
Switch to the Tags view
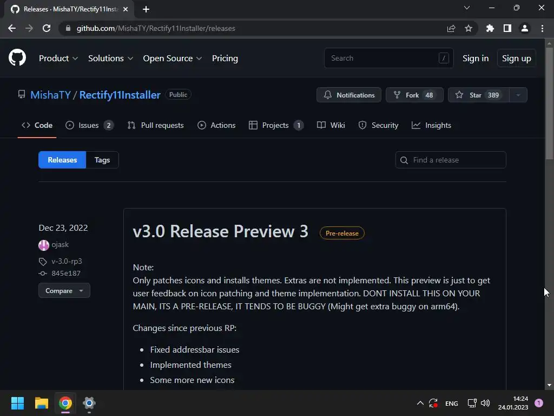(x=102, y=160)
